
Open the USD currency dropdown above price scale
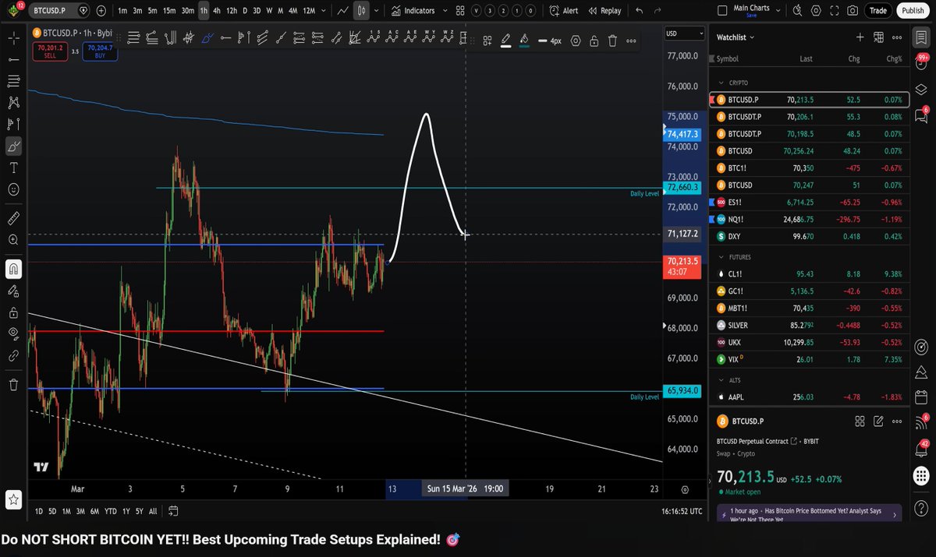[684, 33]
